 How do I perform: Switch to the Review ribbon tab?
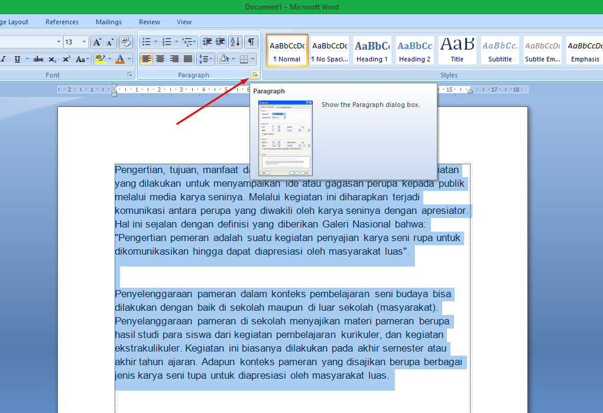click(x=149, y=22)
